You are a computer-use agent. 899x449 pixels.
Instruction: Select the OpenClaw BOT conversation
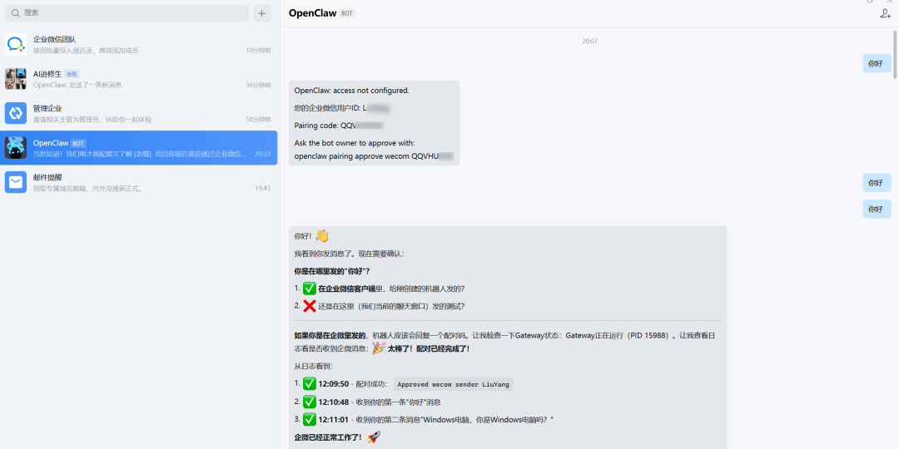(x=139, y=148)
